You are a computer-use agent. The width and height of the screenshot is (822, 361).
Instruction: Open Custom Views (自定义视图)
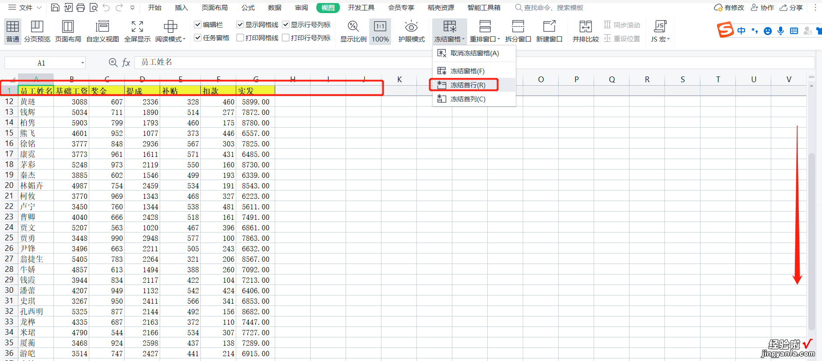point(102,31)
